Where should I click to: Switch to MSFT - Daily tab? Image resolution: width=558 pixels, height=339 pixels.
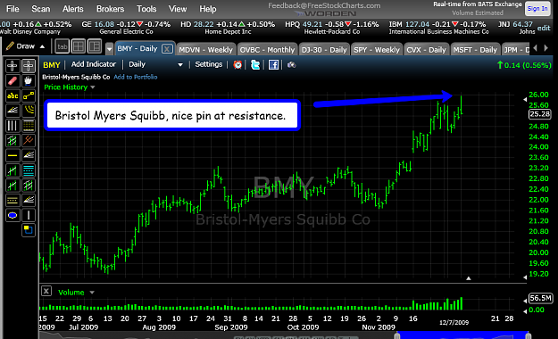[x=475, y=49]
